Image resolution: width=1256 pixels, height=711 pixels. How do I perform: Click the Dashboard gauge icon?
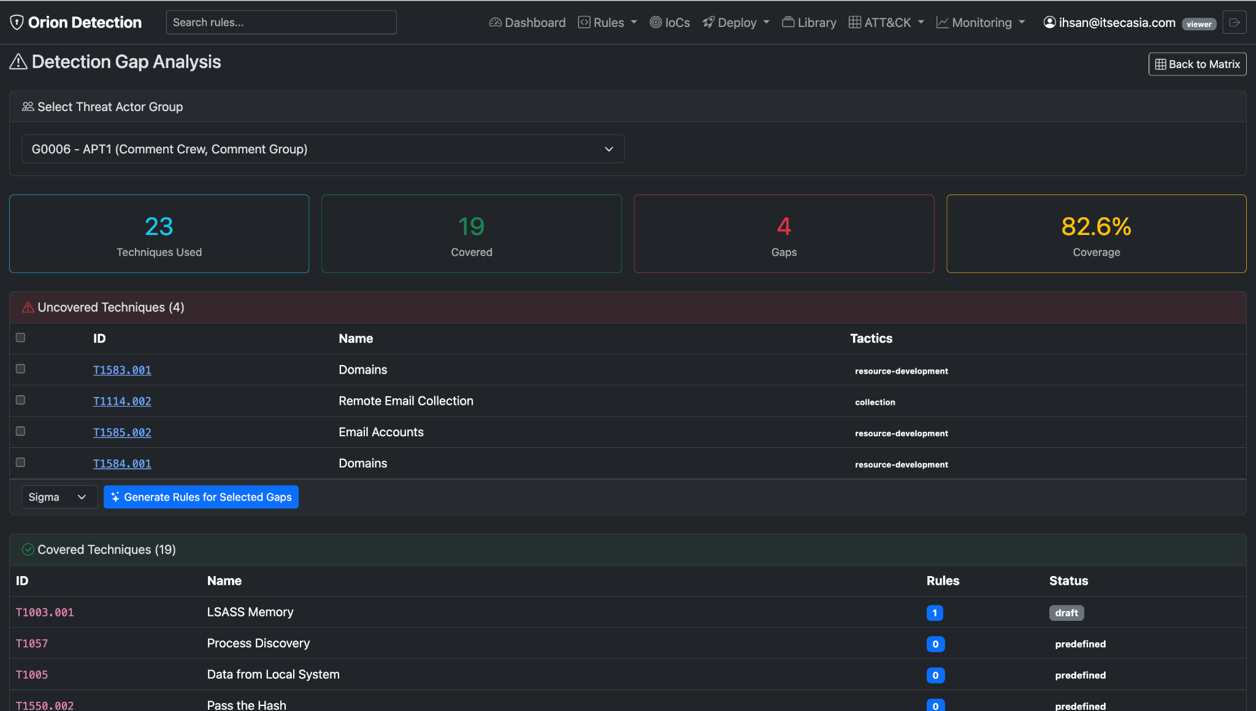pyautogui.click(x=496, y=23)
